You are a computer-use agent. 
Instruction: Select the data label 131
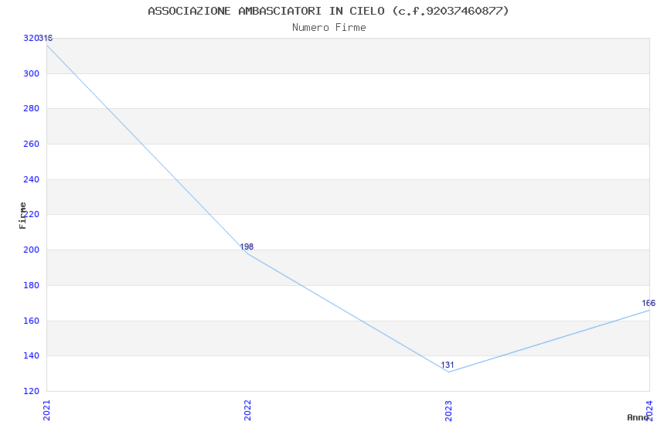(447, 365)
